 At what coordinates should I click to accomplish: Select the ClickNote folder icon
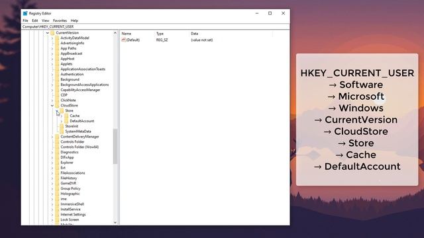point(57,100)
